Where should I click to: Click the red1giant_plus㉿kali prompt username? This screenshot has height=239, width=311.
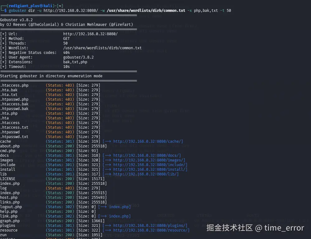pyautogui.click(x=31, y=6)
